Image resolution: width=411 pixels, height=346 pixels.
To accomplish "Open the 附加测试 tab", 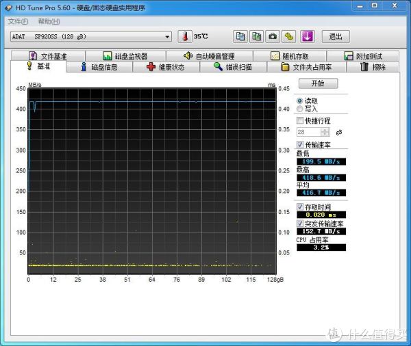I will [x=363, y=56].
